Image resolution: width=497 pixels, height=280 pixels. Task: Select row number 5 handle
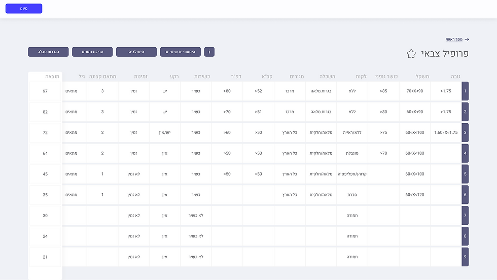pyautogui.click(x=465, y=174)
